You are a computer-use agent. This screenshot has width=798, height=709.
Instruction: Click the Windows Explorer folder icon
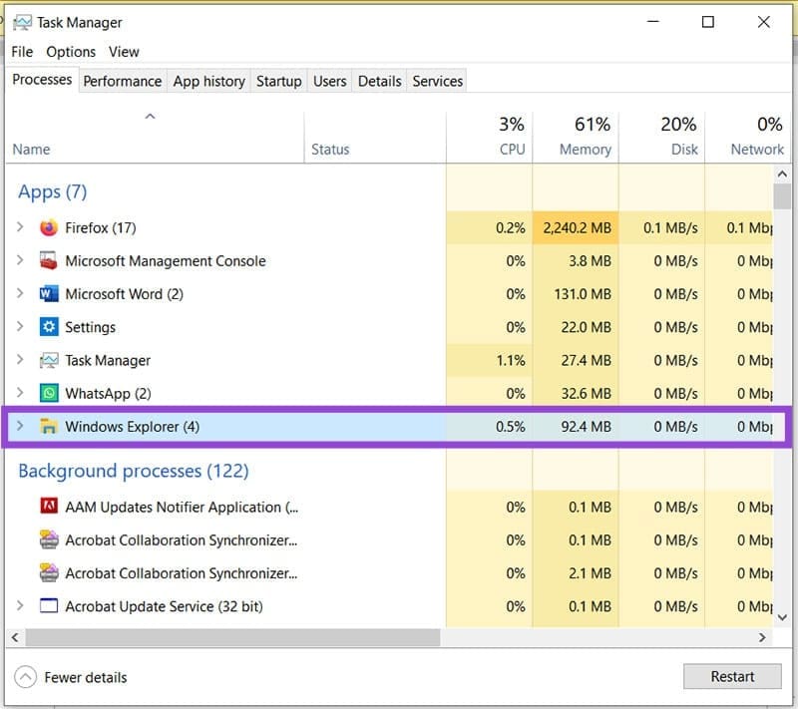point(49,427)
